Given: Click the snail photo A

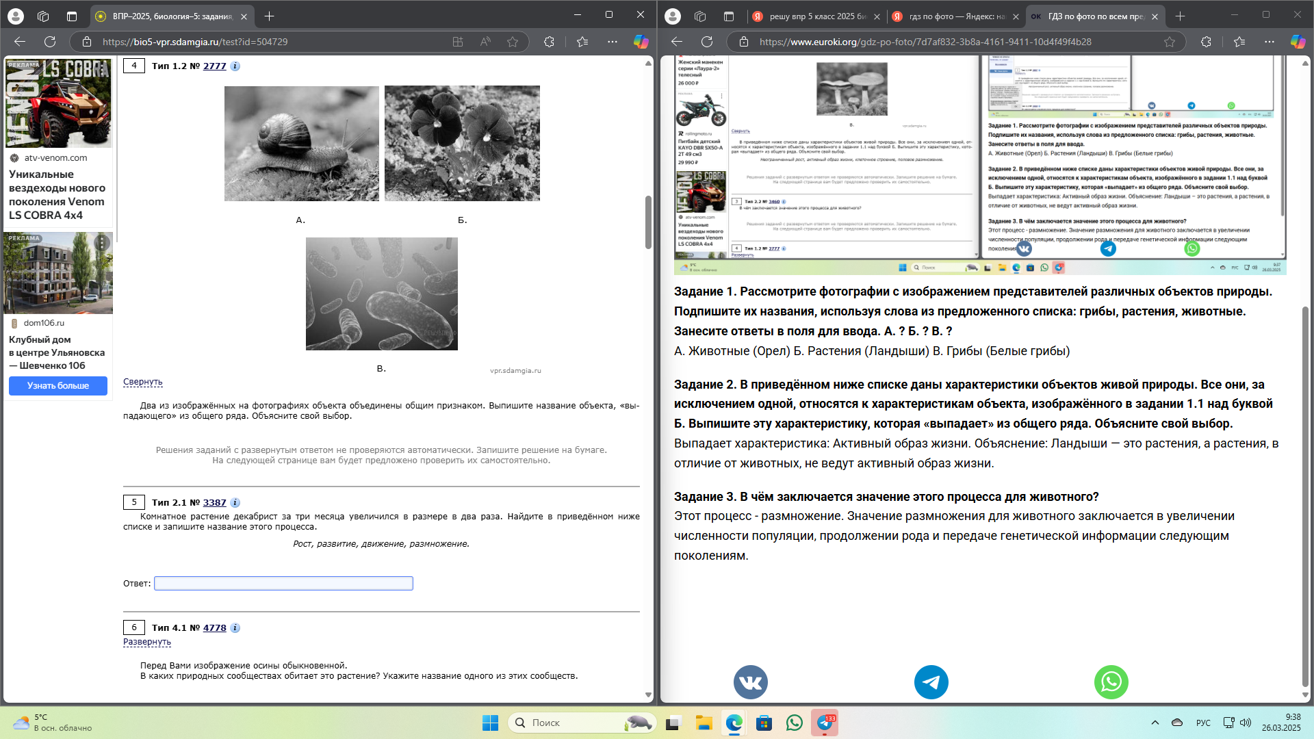Looking at the screenshot, I should pos(301,144).
